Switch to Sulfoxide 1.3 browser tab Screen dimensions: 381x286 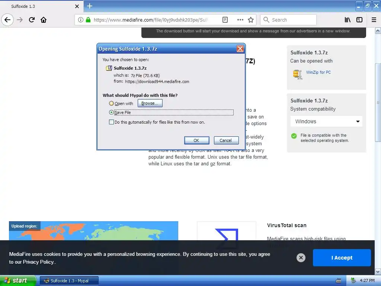42,6
